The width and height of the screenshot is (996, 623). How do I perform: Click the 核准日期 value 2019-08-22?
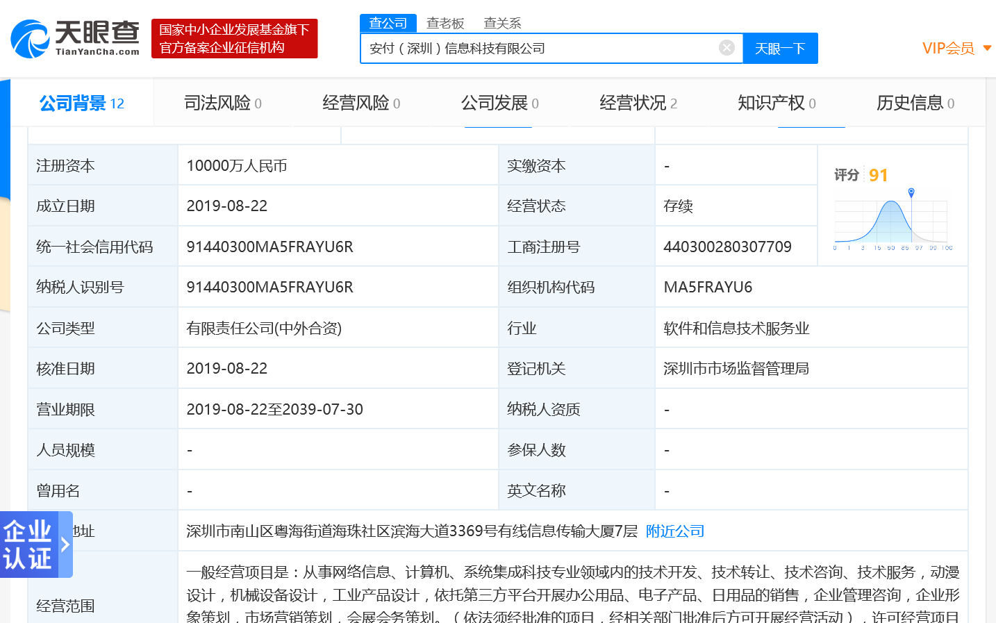pyautogui.click(x=227, y=369)
